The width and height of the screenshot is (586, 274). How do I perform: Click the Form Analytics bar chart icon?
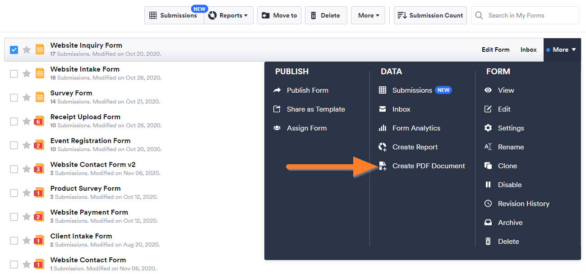[x=383, y=128]
